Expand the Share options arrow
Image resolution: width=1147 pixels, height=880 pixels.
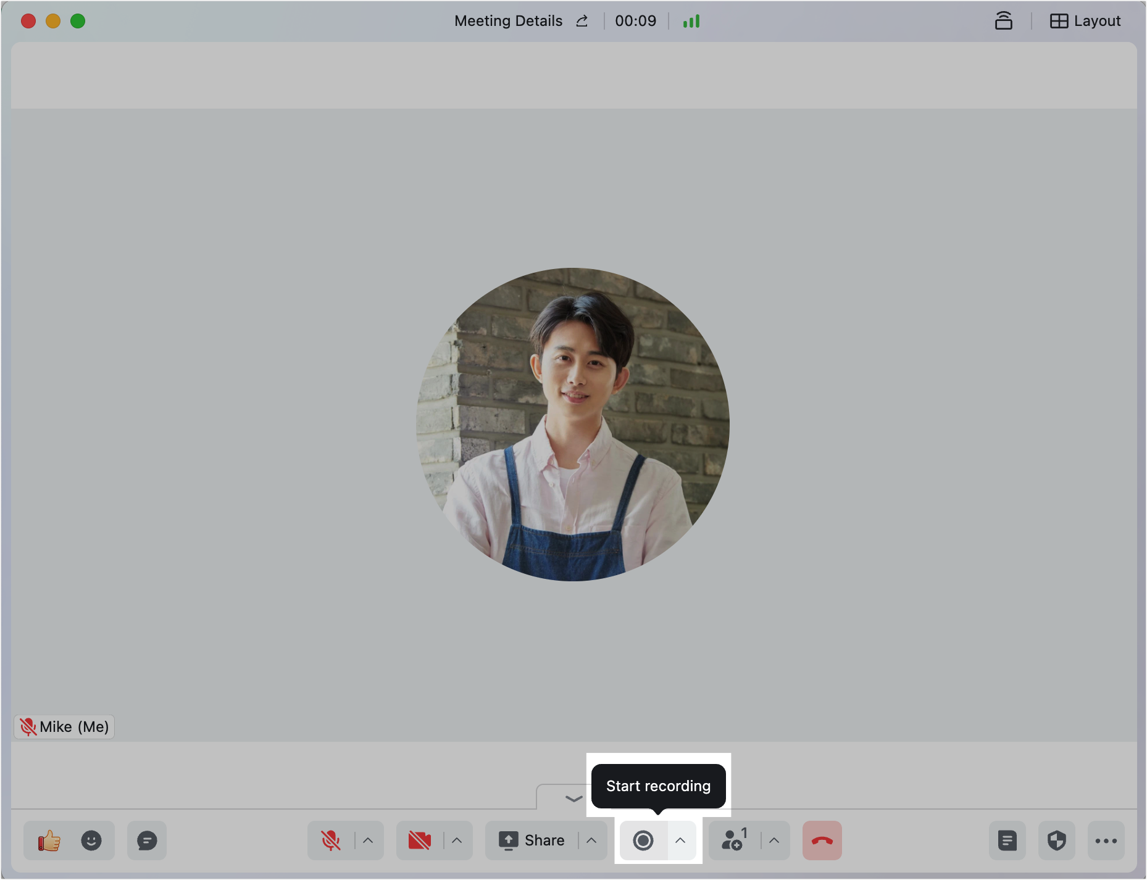tap(591, 841)
